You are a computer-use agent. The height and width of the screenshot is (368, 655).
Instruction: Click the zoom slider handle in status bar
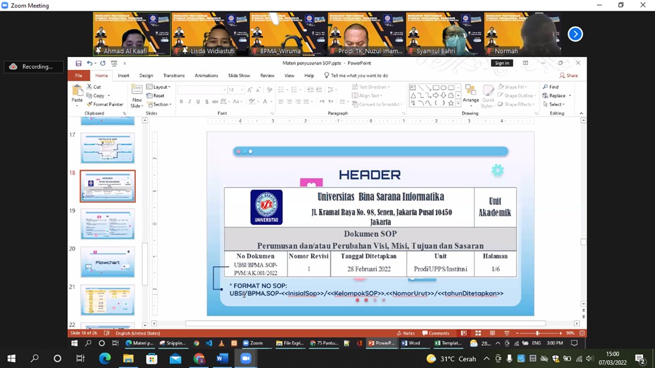click(x=537, y=333)
